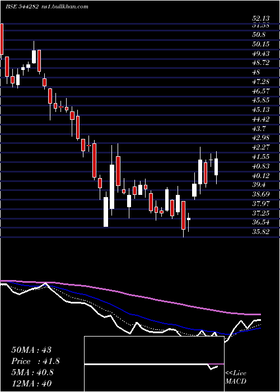Click the 43.7 price axis label
The width and height of the screenshot is (280, 392).
[259, 128]
